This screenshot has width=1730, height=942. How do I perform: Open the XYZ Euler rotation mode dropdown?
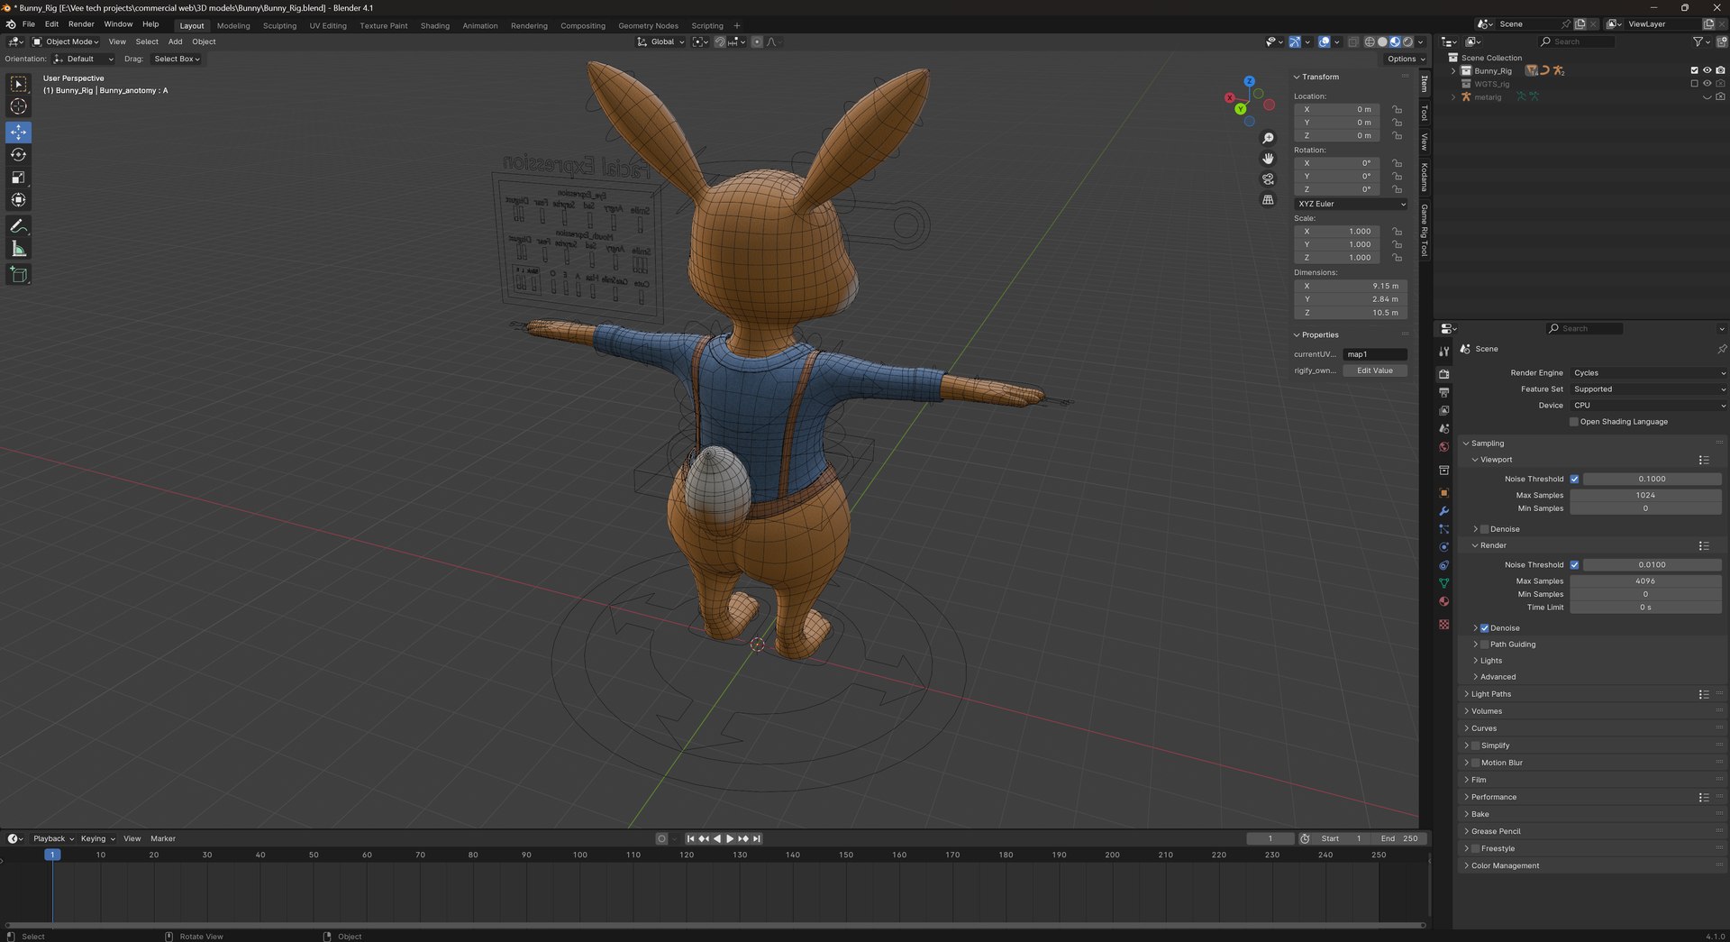(x=1351, y=204)
